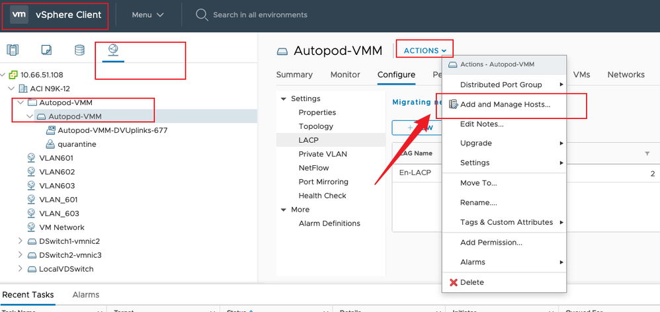Collapse the Autopod-VMM folder node
This screenshot has width=660, height=312.
coord(21,102)
